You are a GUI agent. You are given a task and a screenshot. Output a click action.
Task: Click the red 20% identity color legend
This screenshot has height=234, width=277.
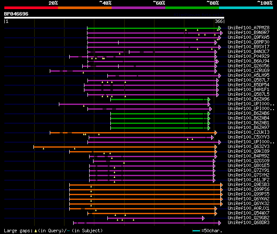(31, 8)
